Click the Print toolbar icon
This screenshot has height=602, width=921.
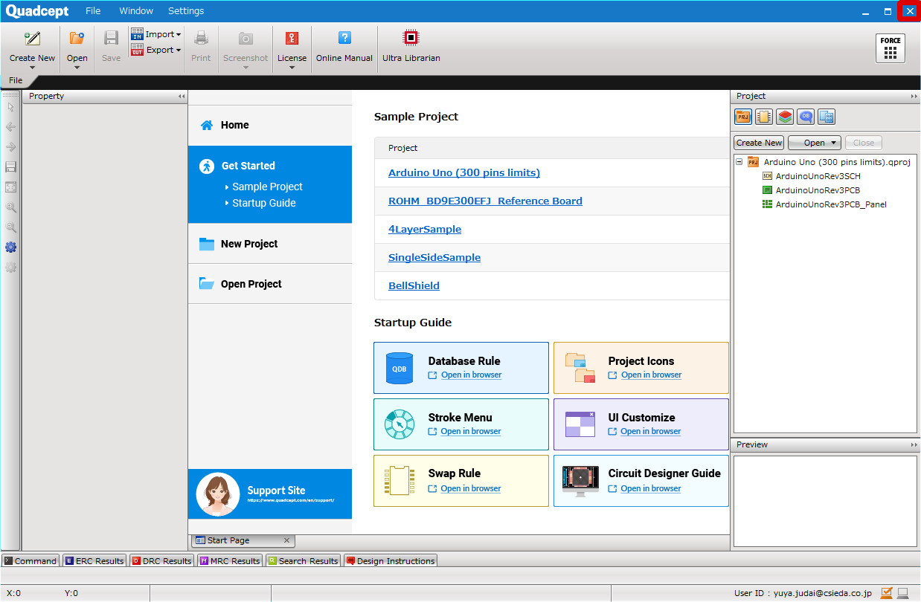201,39
